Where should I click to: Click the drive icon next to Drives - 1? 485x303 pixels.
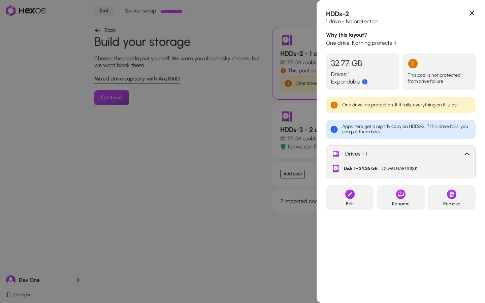[336, 154]
